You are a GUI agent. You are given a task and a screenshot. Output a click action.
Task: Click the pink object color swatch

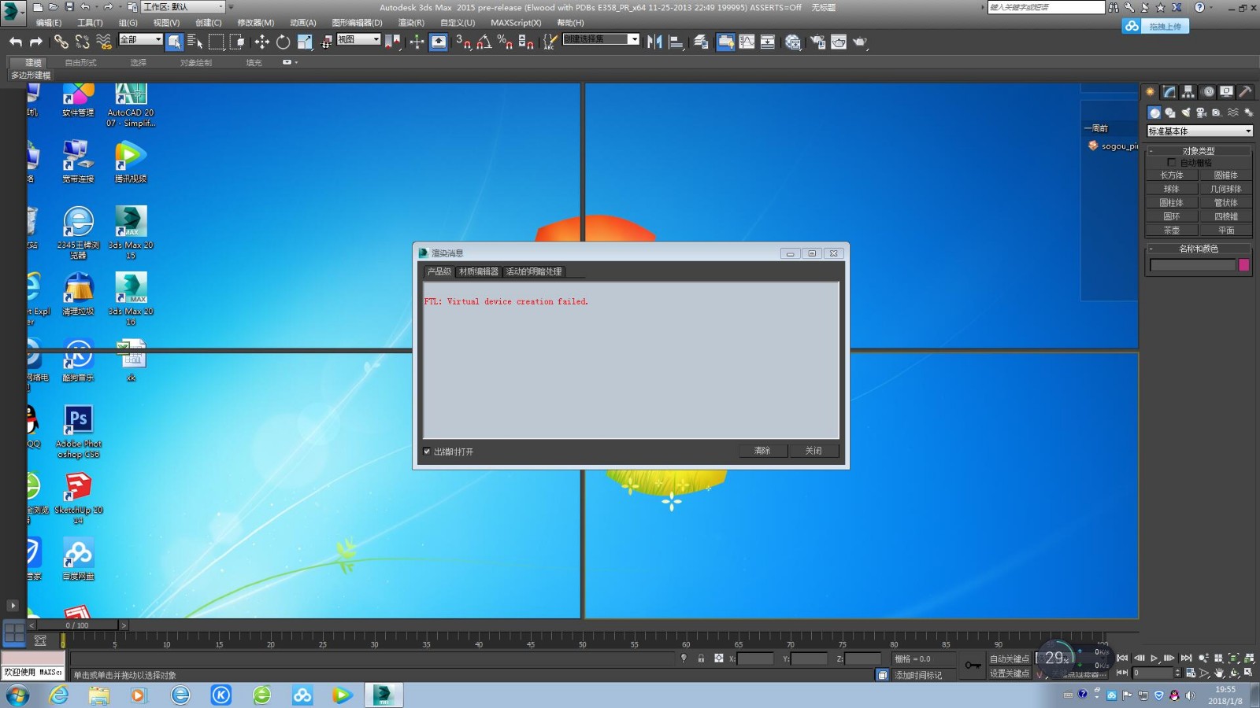point(1244,265)
